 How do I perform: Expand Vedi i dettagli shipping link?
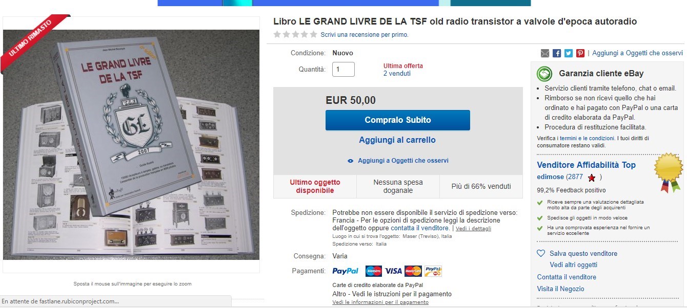473,228
